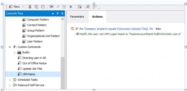The width and height of the screenshot is (187, 91).
Task: Select the Actions tab
Action: click(x=98, y=17)
